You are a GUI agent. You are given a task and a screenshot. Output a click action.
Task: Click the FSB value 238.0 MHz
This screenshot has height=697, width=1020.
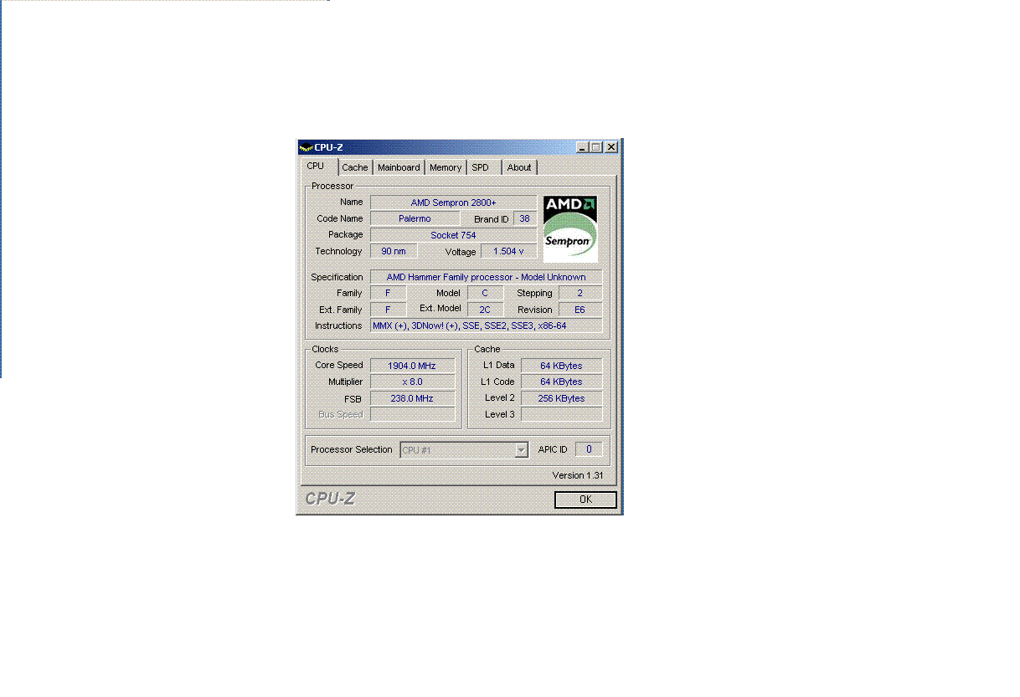tap(412, 398)
